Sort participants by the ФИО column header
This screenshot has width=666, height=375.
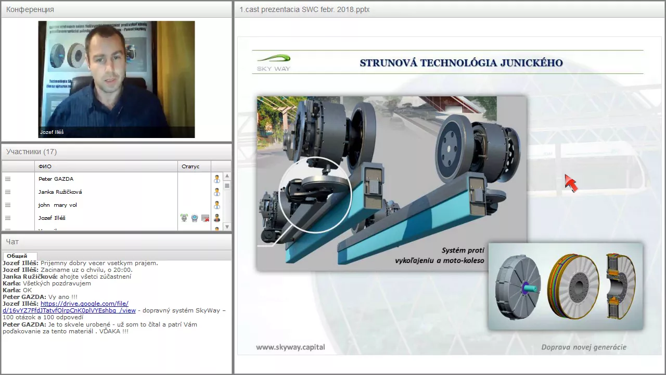(107, 166)
